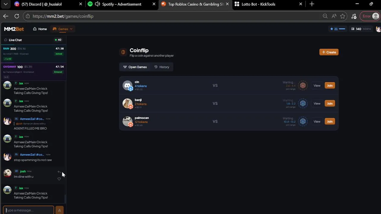Focus the Type a message input field

tap(29, 210)
